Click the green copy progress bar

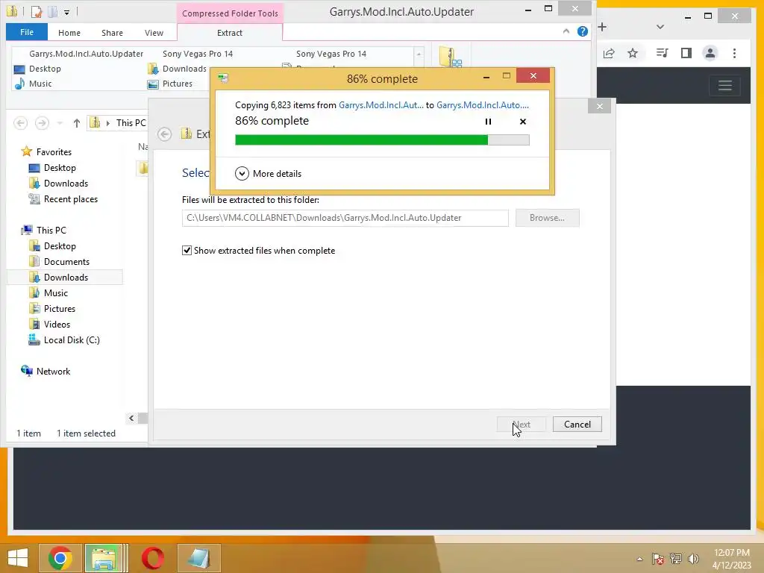click(382, 140)
